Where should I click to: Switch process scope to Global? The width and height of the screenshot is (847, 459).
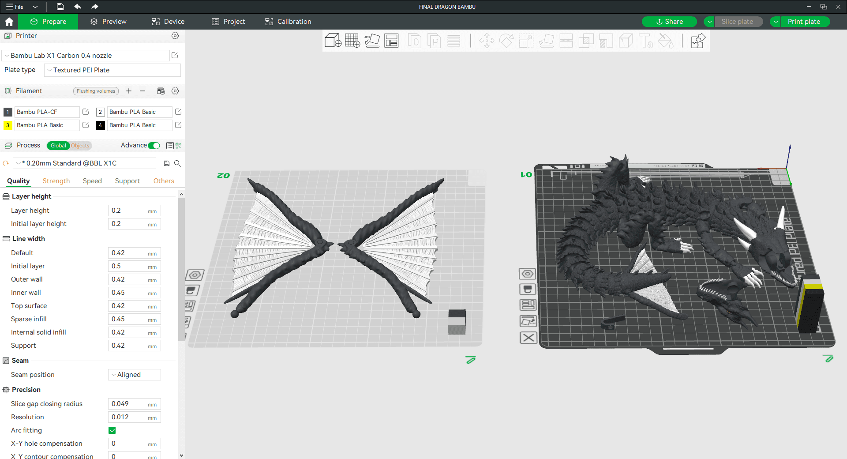point(58,146)
